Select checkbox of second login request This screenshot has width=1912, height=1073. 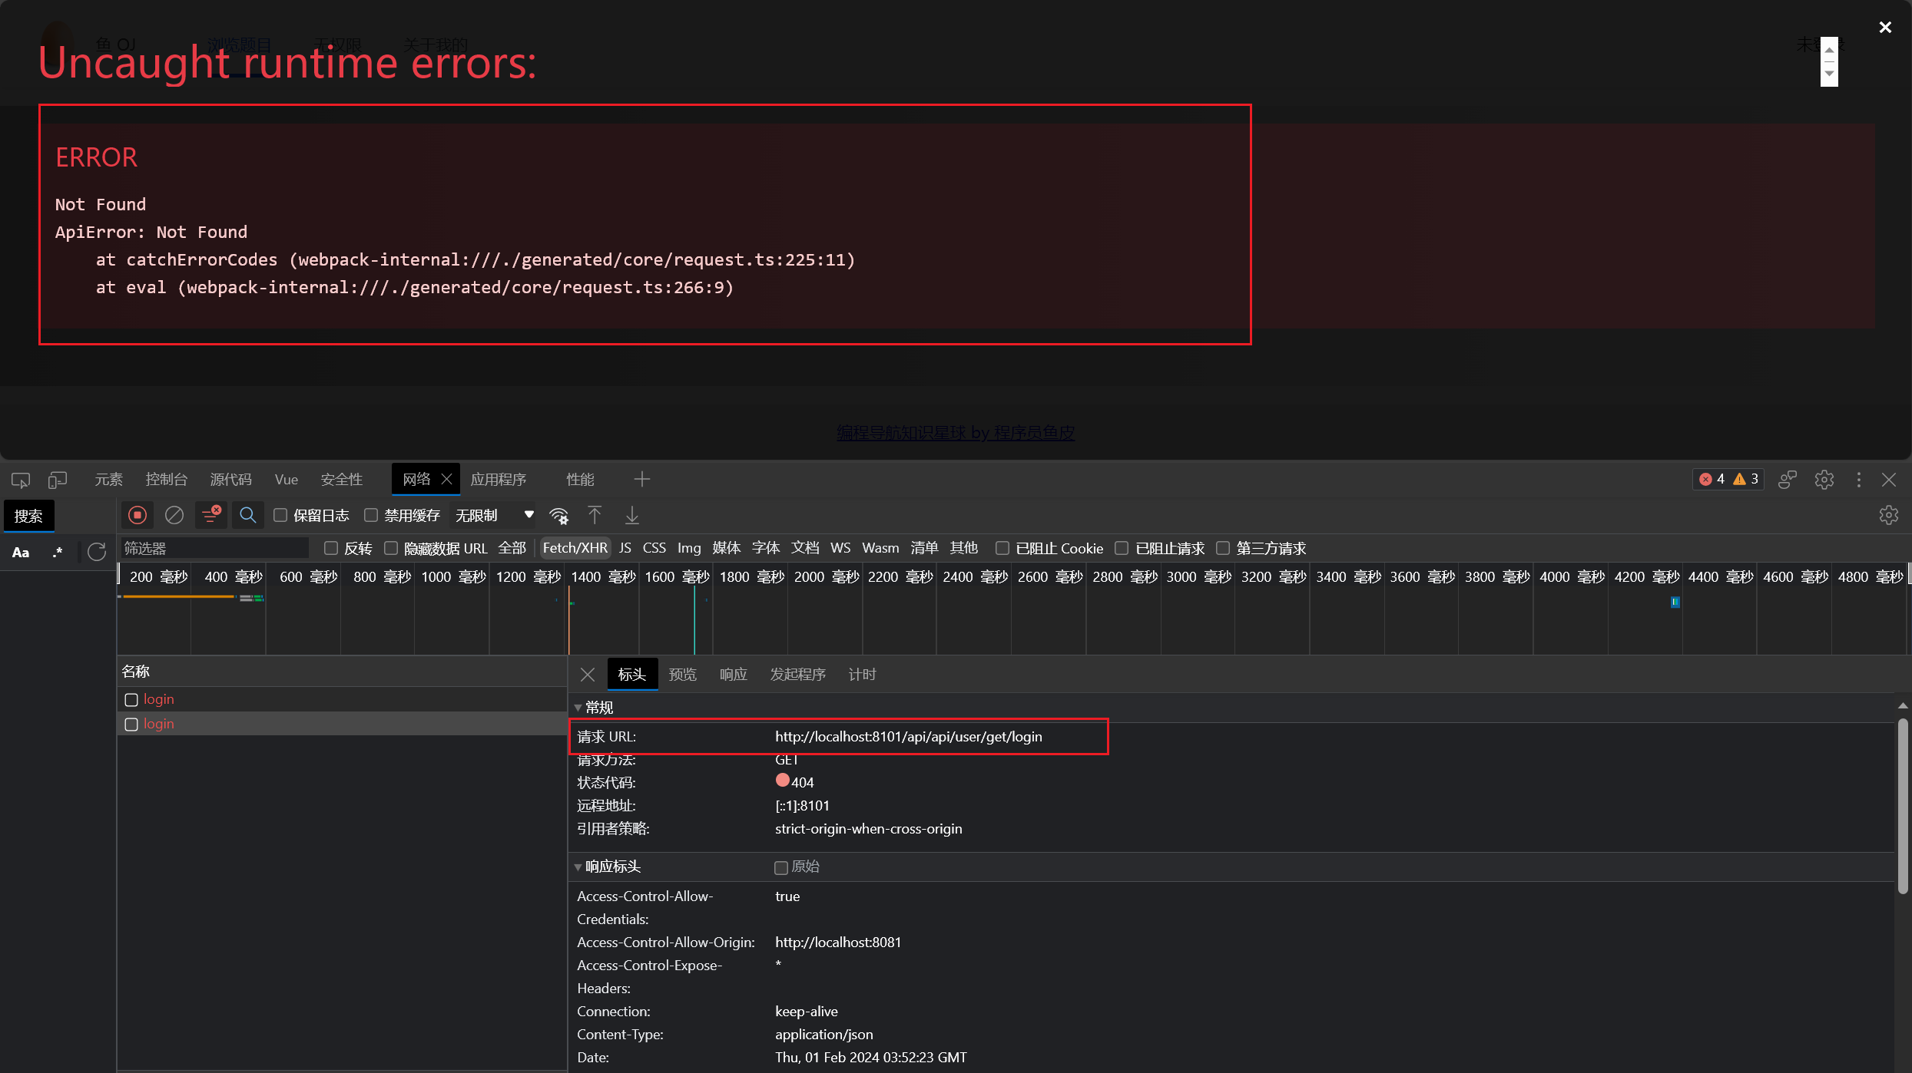131,725
